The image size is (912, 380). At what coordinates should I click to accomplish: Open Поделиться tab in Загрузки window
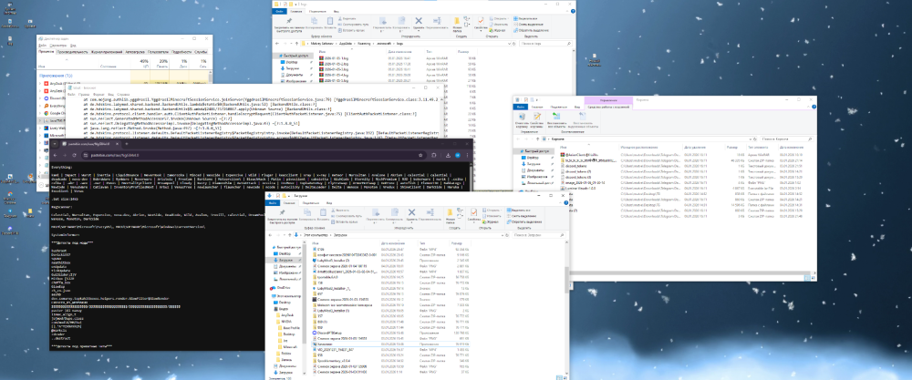pyautogui.click(x=311, y=203)
